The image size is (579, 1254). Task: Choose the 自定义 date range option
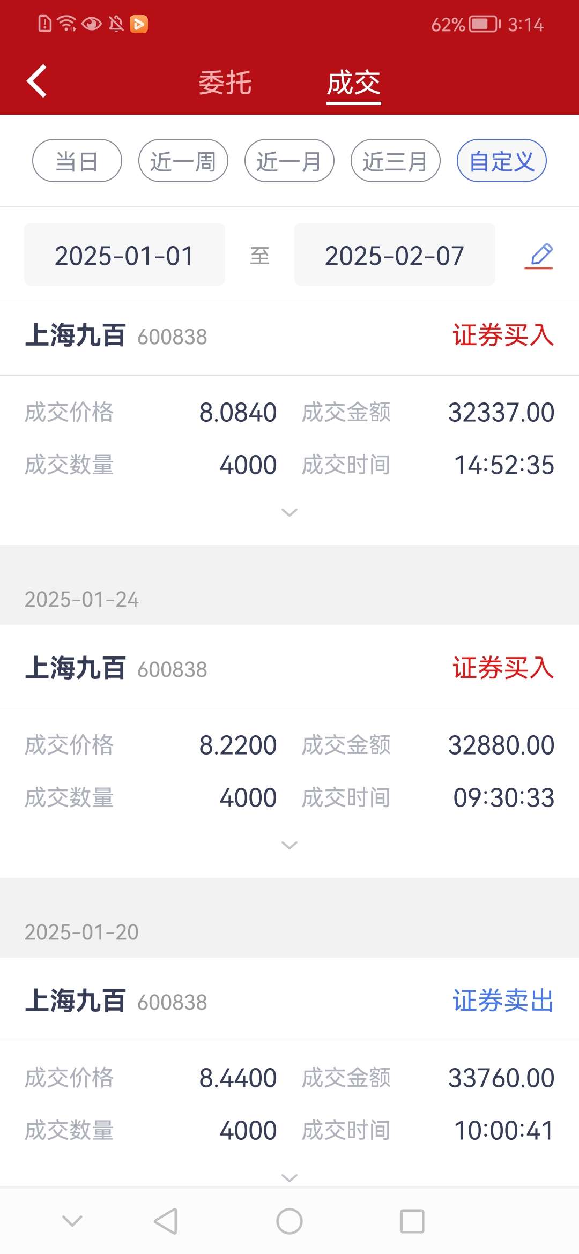pos(502,161)
